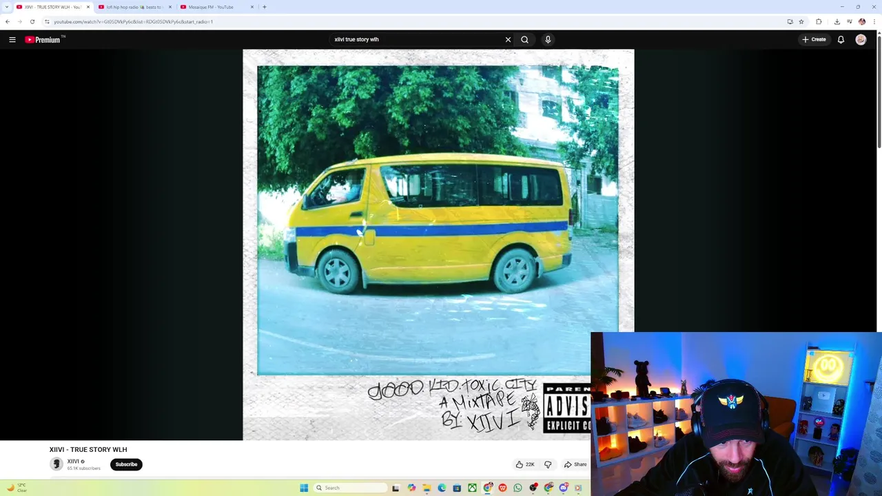This screenshot has width=882, height=496.
Task: Open WhatsApp on taskbar
Action: click(x=517, y=488)
